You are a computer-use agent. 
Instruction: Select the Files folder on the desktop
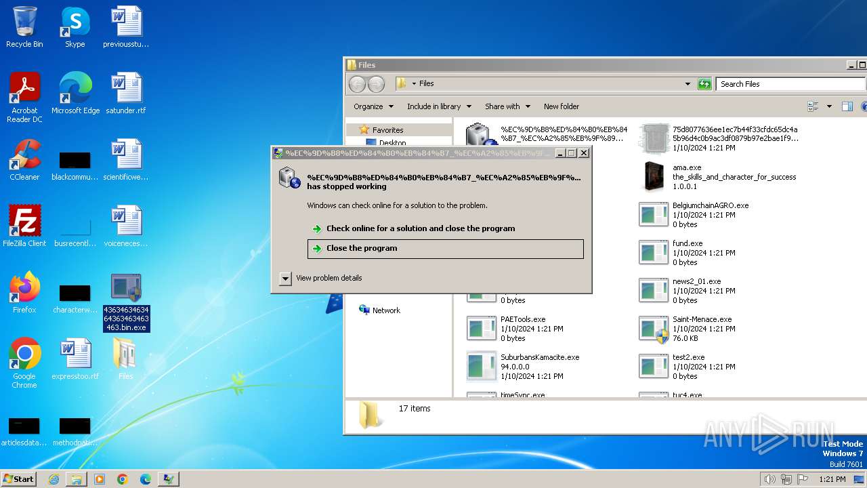coord(126,359)
